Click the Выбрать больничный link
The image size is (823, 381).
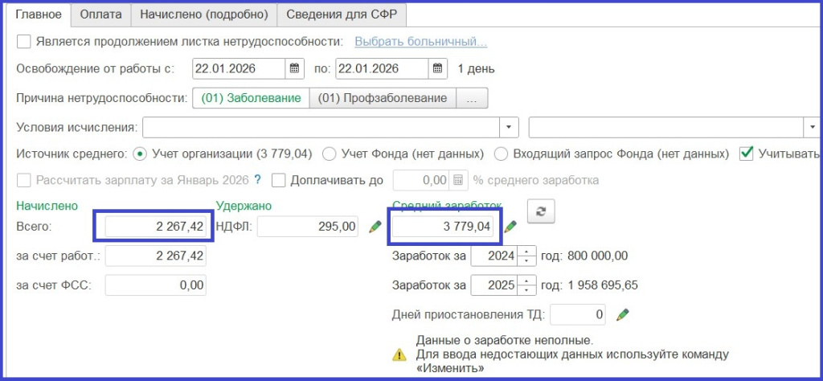coord(420,42)
